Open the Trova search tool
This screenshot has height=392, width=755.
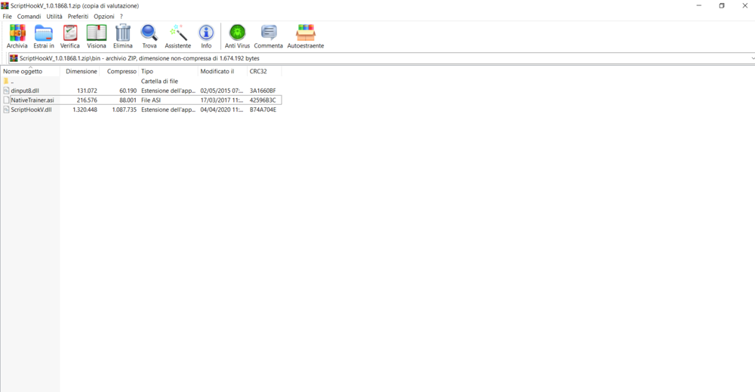(x=149, y=36)
